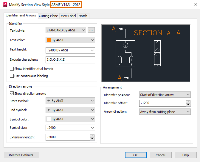Click the Extension length value field
This screenshot has height=162, width=200.
pyautogui.click(x=68, y=137)
